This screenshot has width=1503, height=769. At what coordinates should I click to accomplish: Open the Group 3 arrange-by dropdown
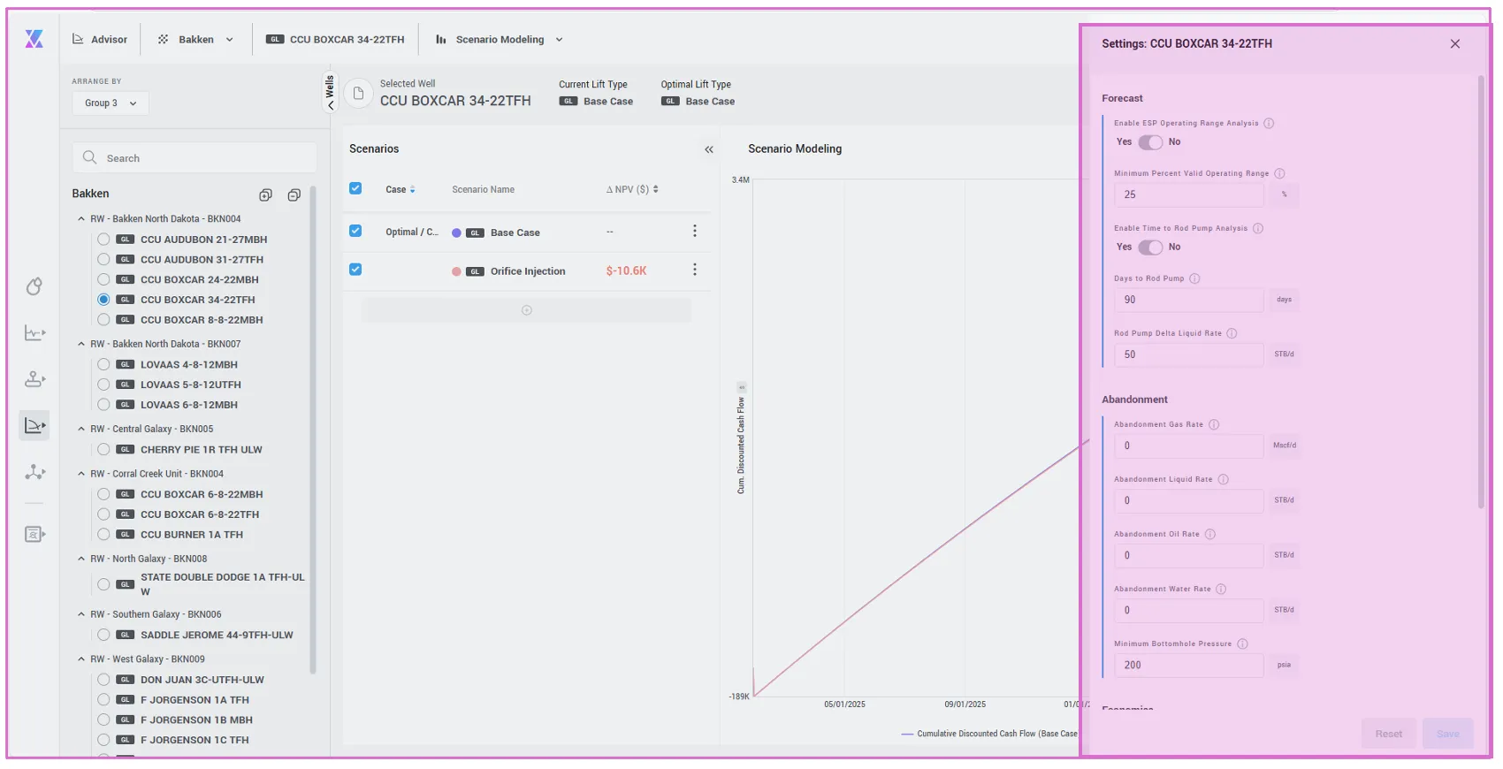111,103
